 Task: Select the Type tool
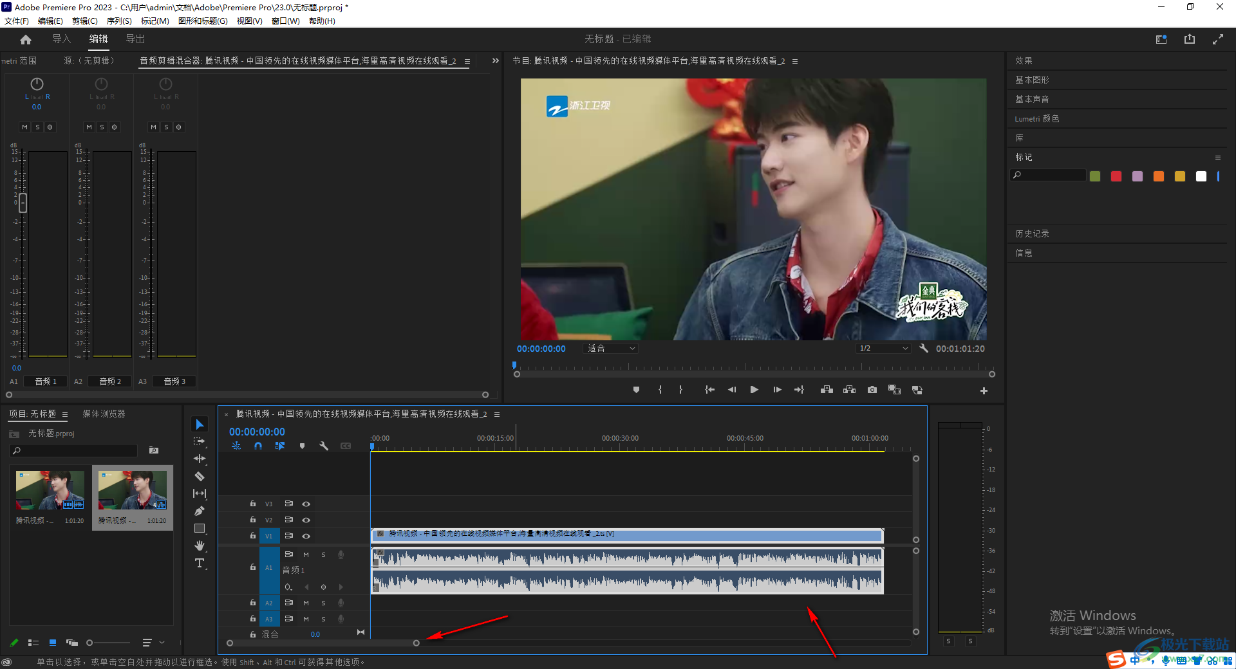[200, 563]
